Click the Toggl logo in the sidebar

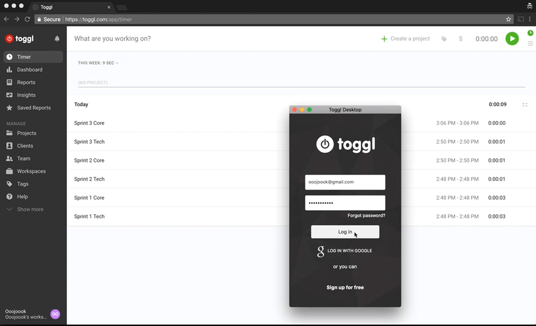(x=19, y=39)
